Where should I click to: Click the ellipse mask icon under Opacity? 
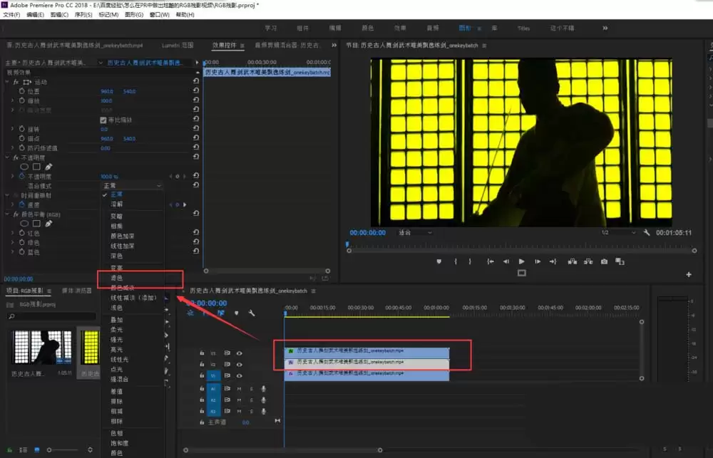[x=24, y=167]
